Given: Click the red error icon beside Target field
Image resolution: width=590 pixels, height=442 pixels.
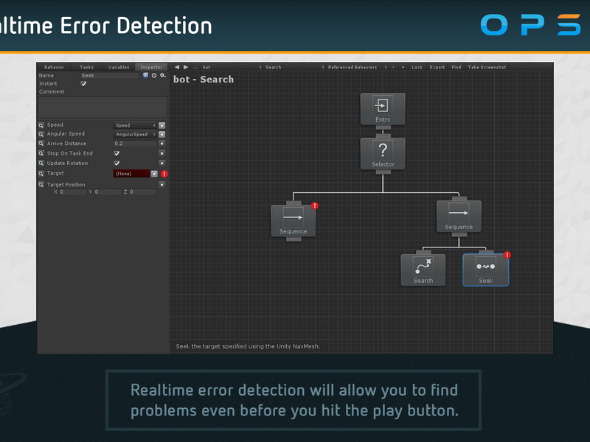Looking at the screenshot, I should coord(164,174).
